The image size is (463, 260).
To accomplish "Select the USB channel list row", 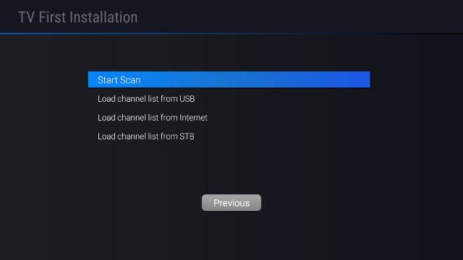I will coord(229,99).
